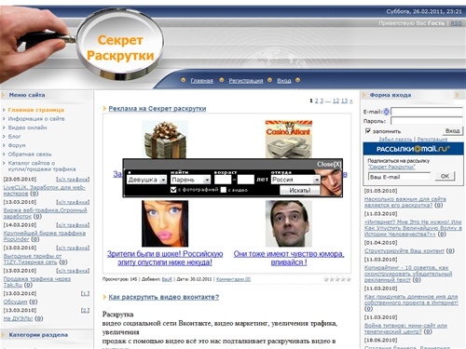Click the icon beside the E-mail label
The height and width of the screenshot is (349, 466).
point(386,112)
